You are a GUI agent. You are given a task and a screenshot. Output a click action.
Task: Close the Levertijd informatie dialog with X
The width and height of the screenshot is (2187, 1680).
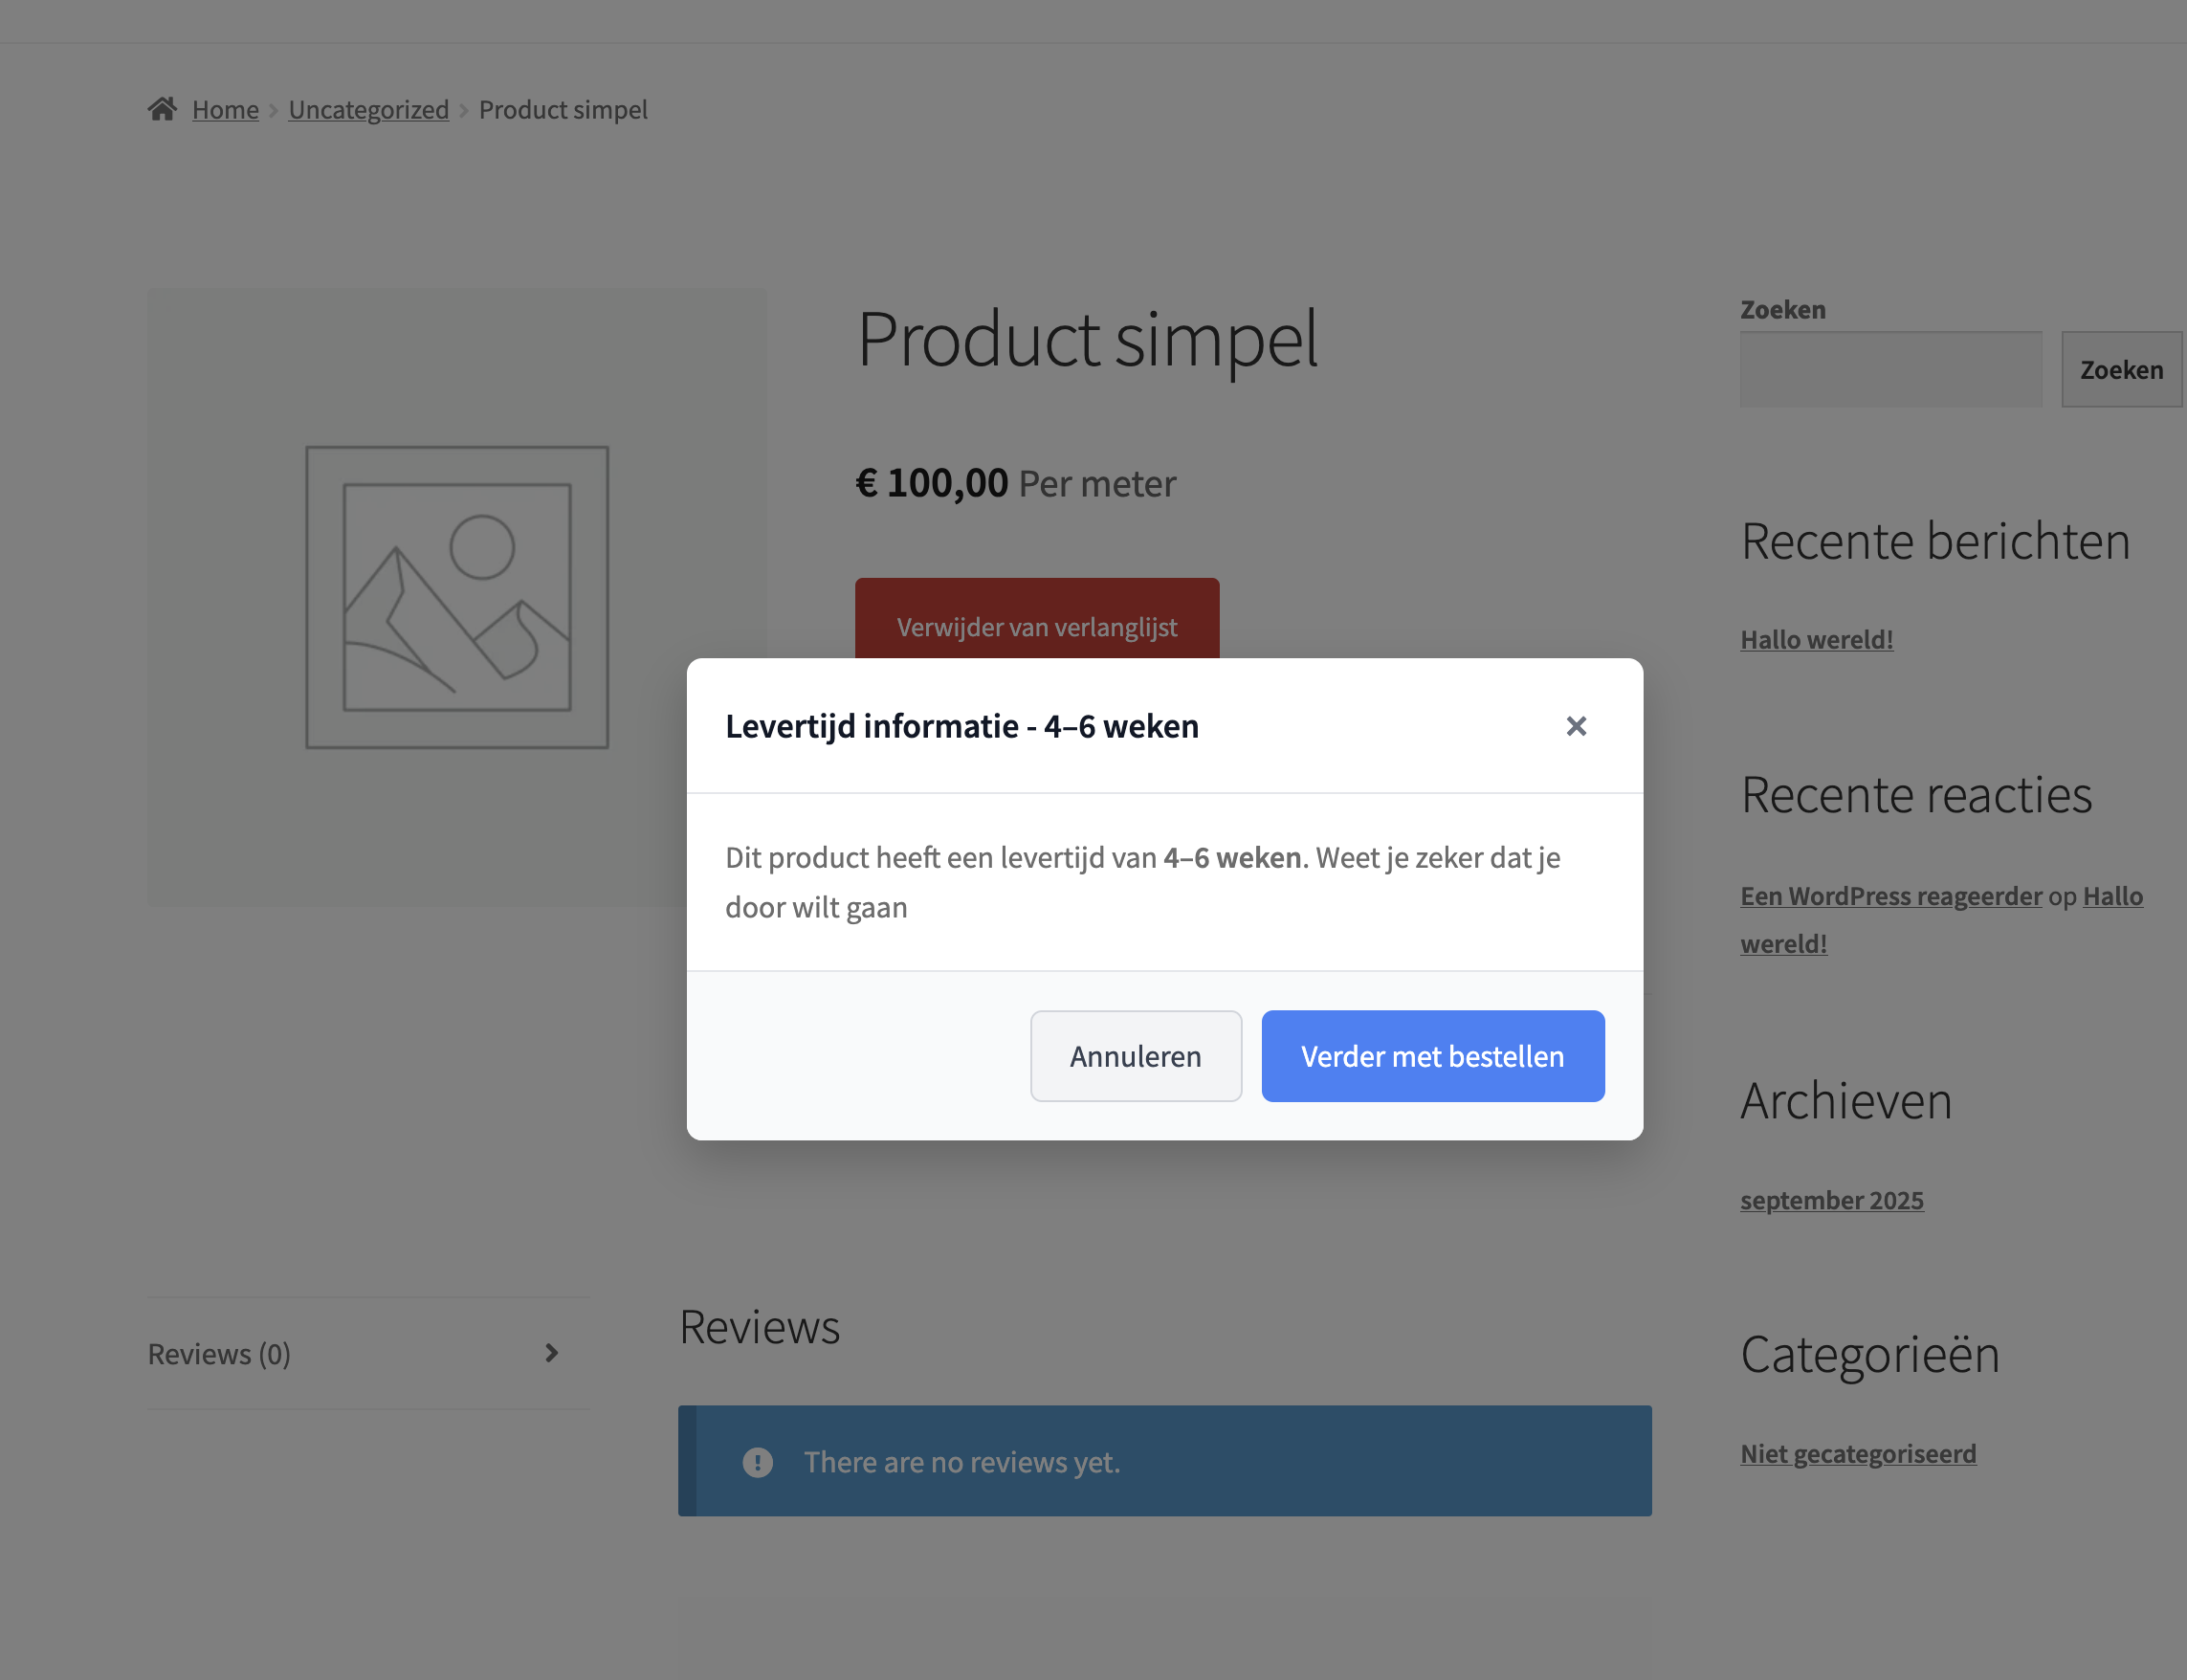point(1576,726)
